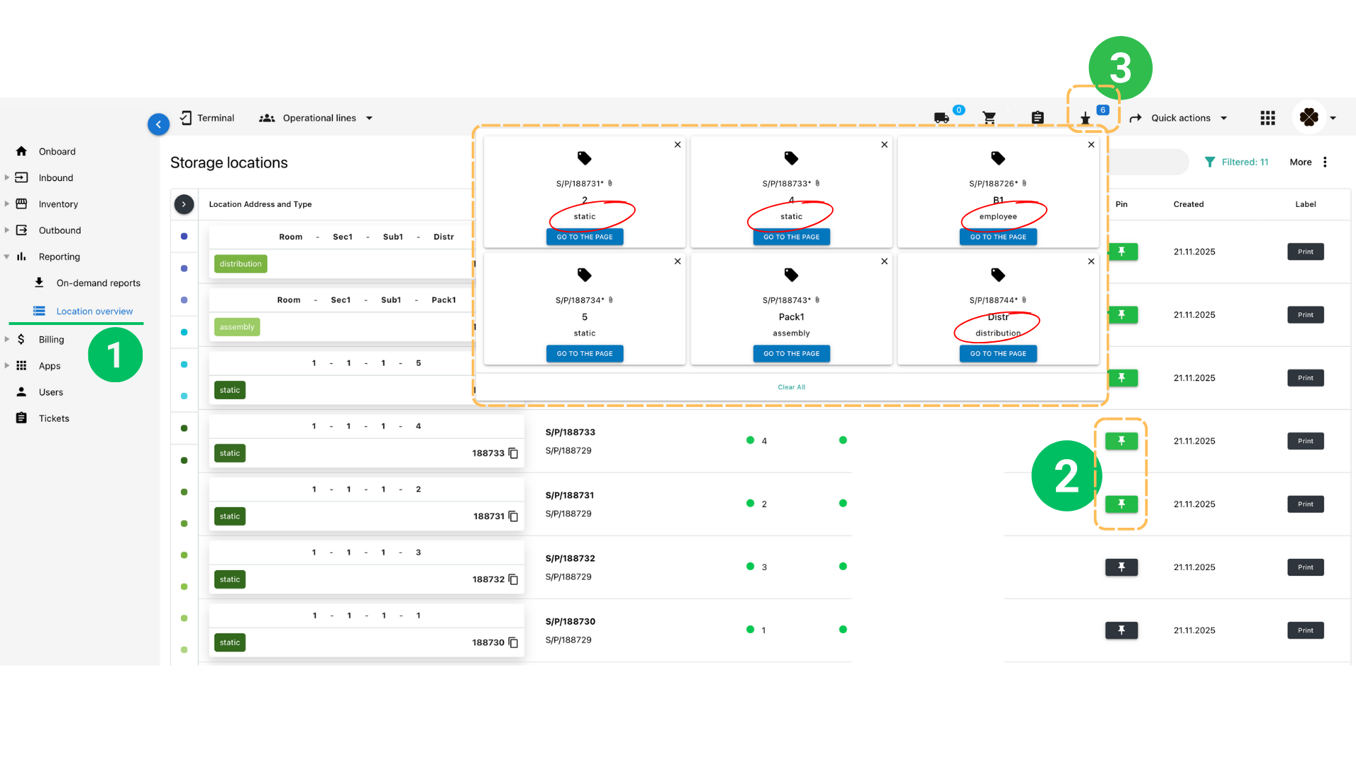Open pinned items via the pin icon badge 6
This screenshot has height=763, width=1356.
coord(1086,118)
